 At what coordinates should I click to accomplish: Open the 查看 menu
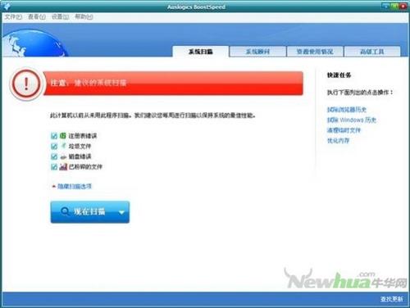(x=37, y=17)
